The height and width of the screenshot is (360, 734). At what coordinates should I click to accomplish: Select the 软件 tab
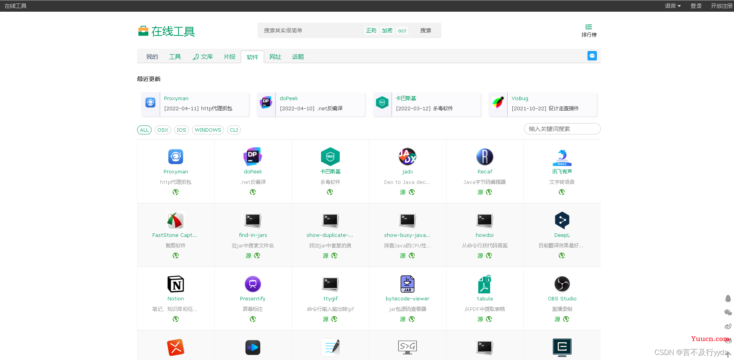(x=252, y=57)
